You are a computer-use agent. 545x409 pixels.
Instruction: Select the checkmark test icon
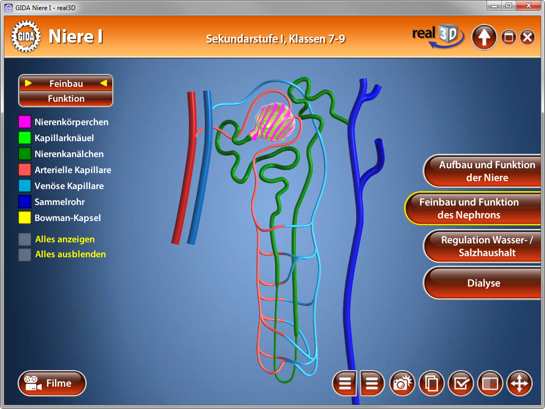click(x=460, y=383)
